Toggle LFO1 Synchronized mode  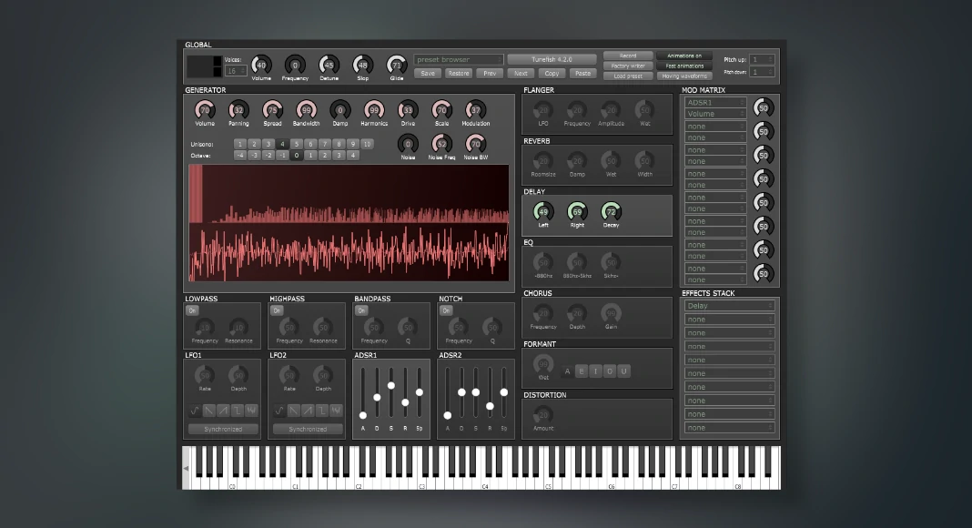coord(223,429)
